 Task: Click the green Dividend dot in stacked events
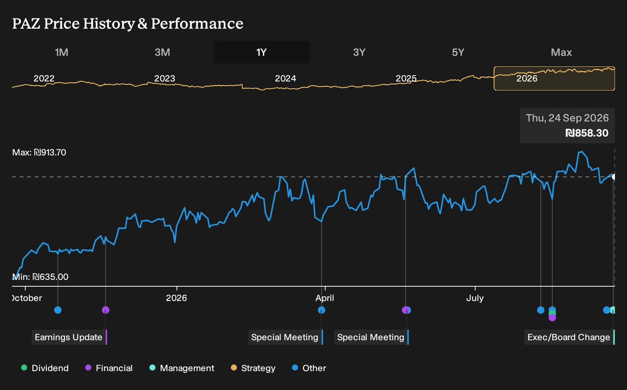pos(552,314)
